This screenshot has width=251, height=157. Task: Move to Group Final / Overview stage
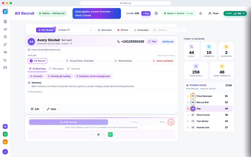click(x=80, y=61)
